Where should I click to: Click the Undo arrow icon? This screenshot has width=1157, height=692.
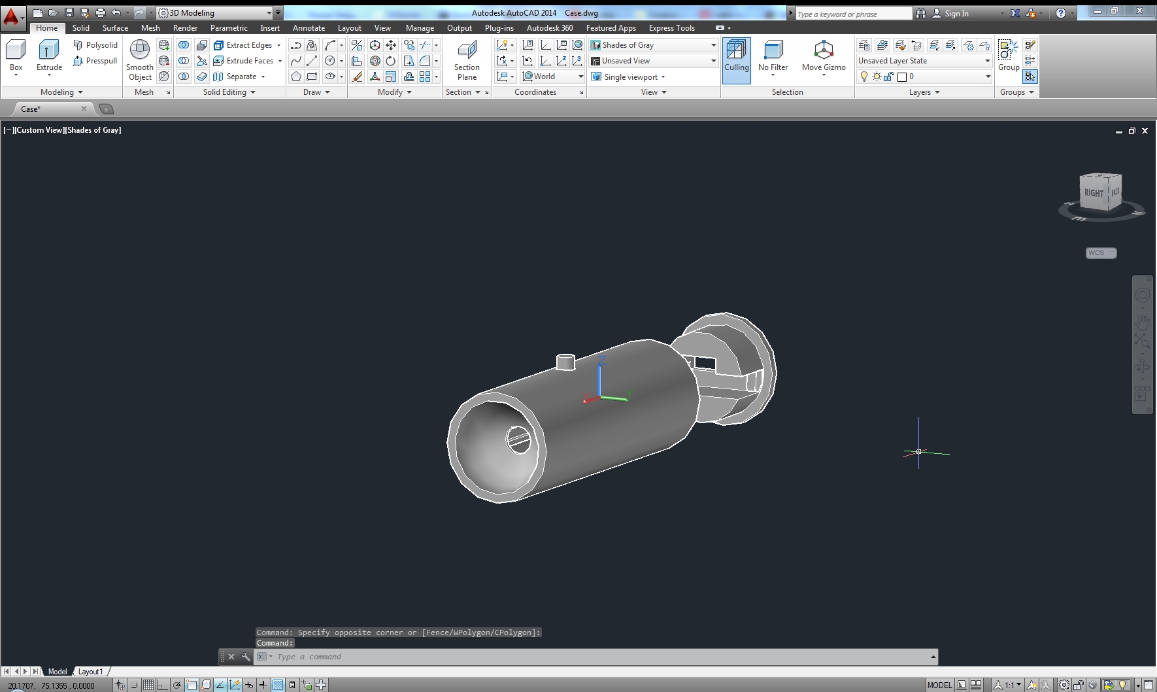click(116, 12)
